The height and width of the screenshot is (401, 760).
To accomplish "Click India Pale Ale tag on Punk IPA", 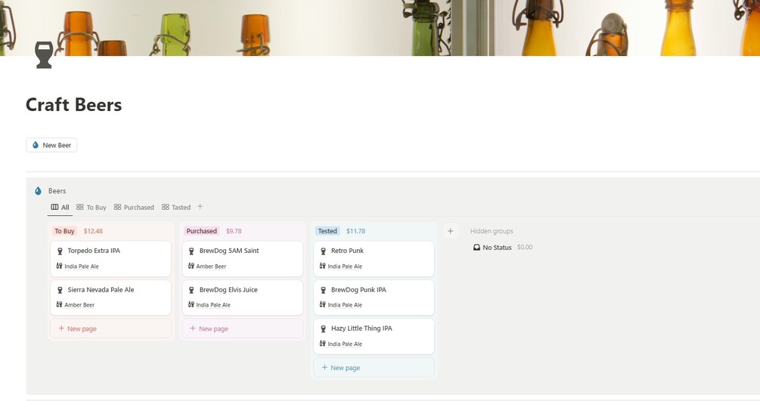I will click(345, 305).
